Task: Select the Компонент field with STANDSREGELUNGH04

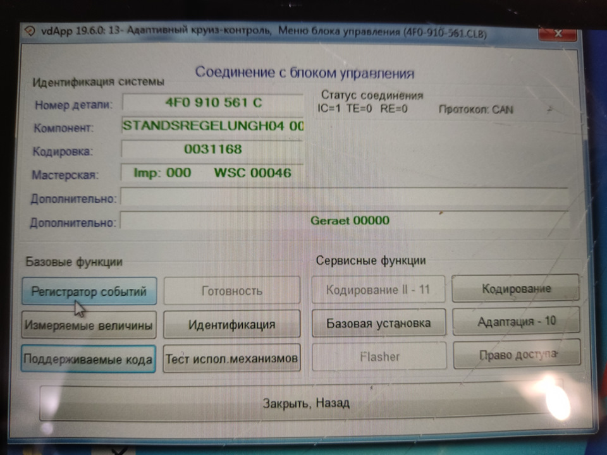Action: (x=213, y=126)
